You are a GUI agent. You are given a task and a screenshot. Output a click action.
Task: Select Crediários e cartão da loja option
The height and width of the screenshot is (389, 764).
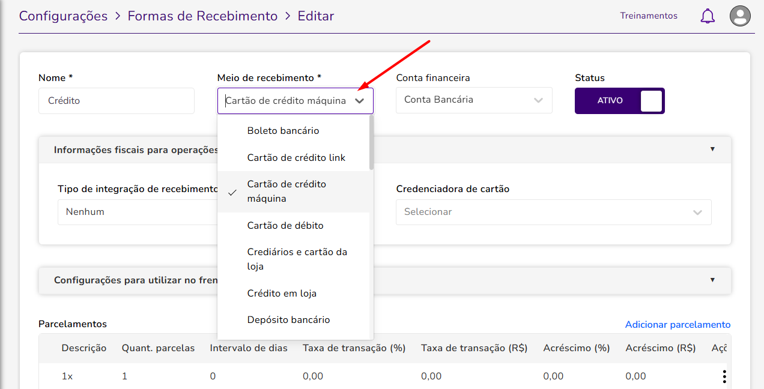(x=293, y=259)
